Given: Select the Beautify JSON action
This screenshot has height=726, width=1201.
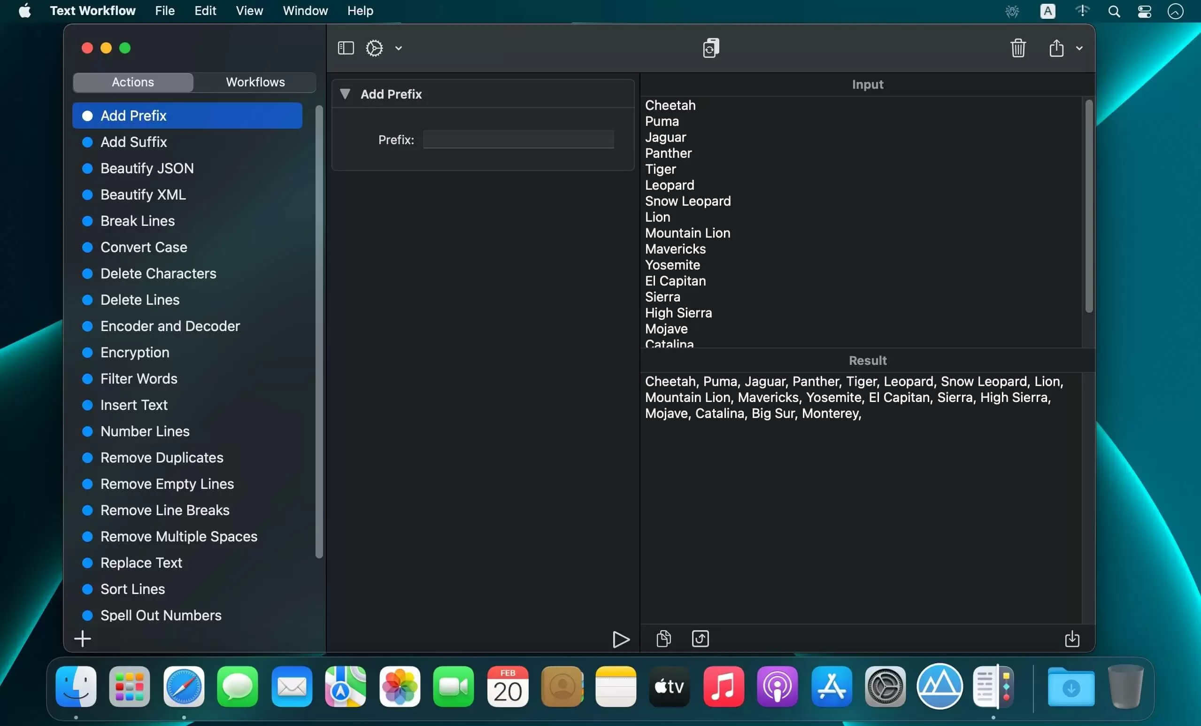Looking at the screenshot, I should point(146,167).
